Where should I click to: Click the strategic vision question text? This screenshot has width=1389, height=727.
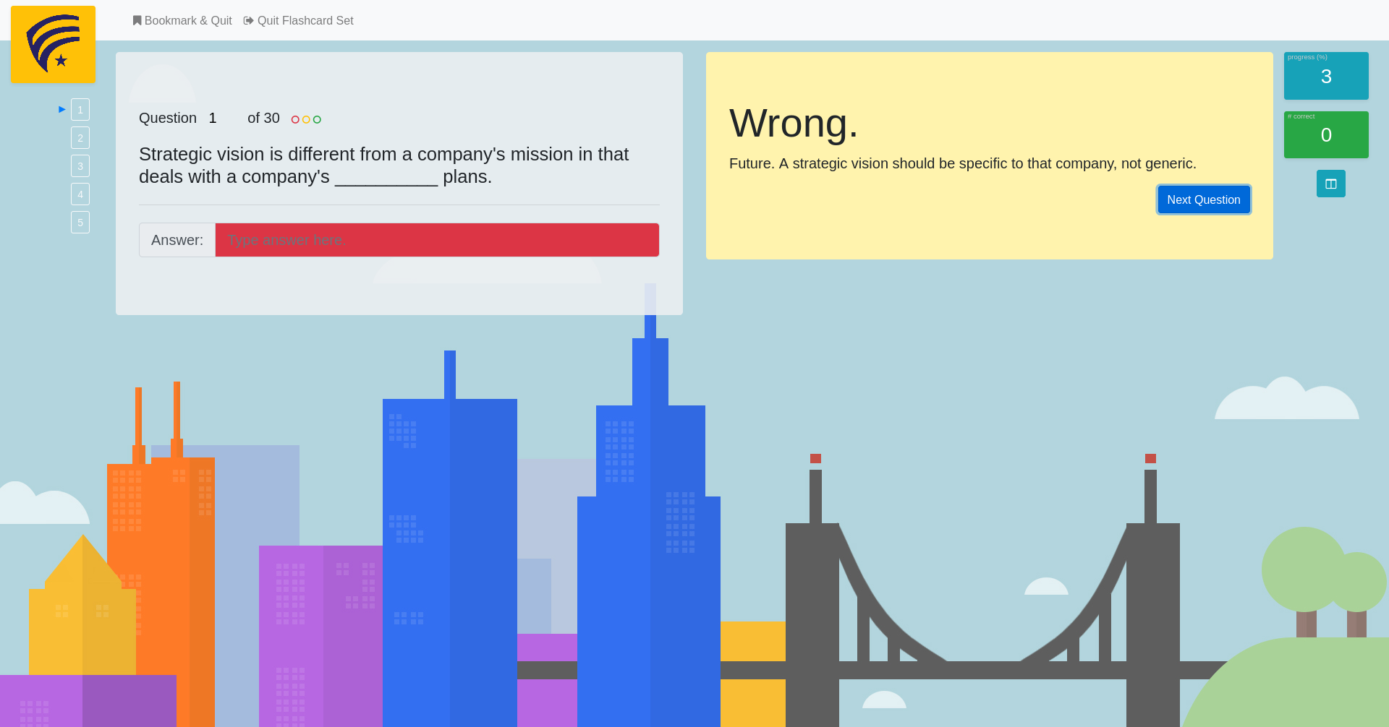tap(383, 165)
